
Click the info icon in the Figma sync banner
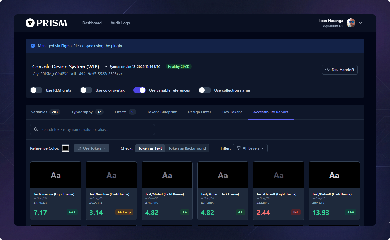(33, 46)
